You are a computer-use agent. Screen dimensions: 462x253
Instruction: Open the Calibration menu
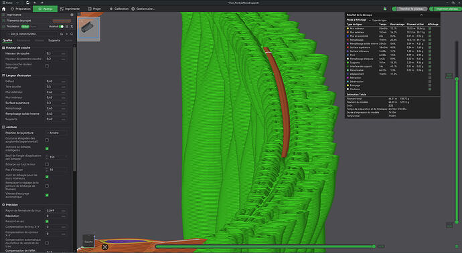[x=119, y=9]
